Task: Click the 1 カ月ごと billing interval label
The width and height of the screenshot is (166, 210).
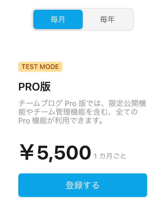Action: pos(110,156)
